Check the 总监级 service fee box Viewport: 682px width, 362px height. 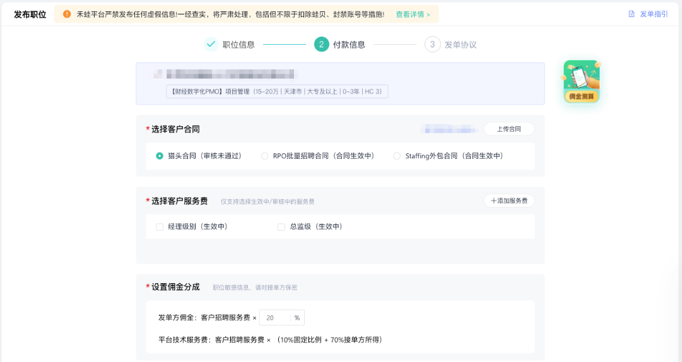click(281, 226)
